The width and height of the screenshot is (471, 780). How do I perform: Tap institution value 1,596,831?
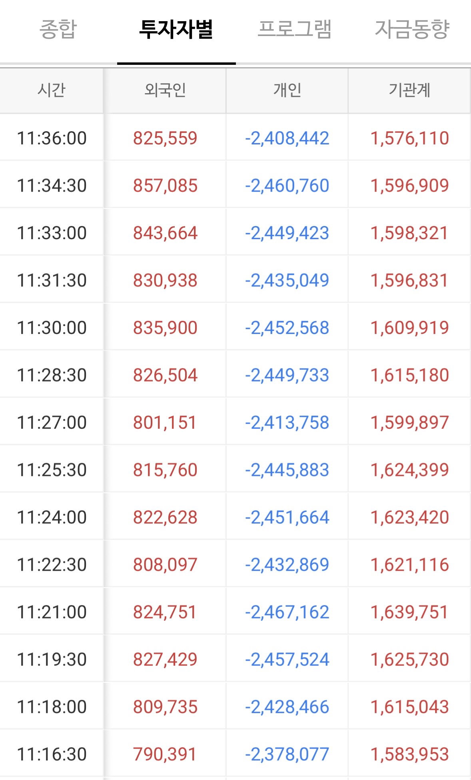click(x=409, y=280)
